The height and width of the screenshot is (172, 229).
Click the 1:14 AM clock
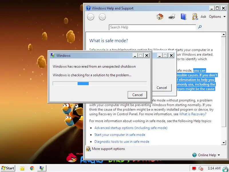(214, 168)
